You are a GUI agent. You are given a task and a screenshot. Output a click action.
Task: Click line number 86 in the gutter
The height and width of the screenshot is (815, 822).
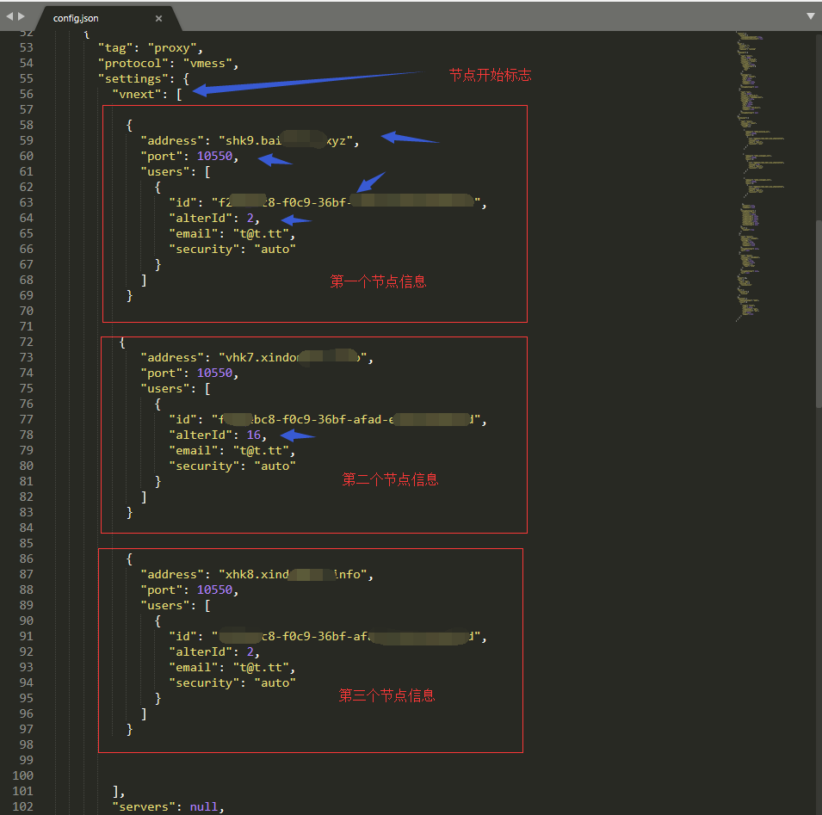pyautogui.click(x=26, y=559)
